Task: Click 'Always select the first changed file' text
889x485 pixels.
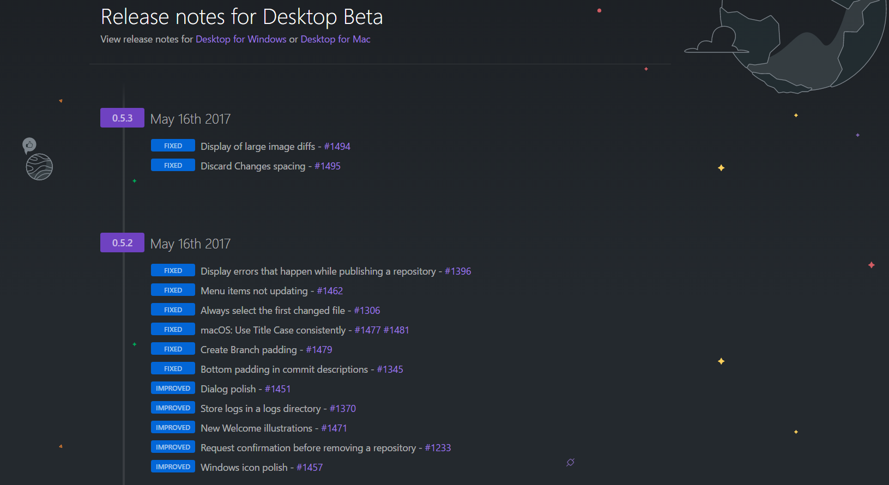Action: coord(273,311)
